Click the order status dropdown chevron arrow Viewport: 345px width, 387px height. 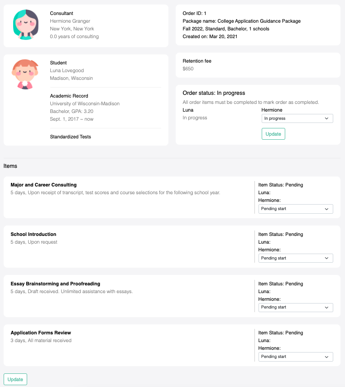(x=326, y=118)
